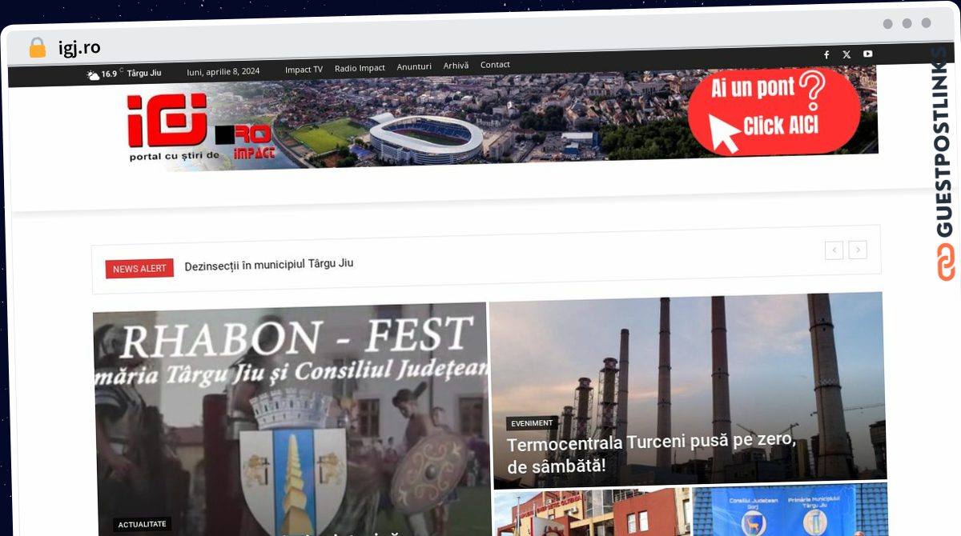
Task: Select the EVENIMENT category tag
Action: 532,423
